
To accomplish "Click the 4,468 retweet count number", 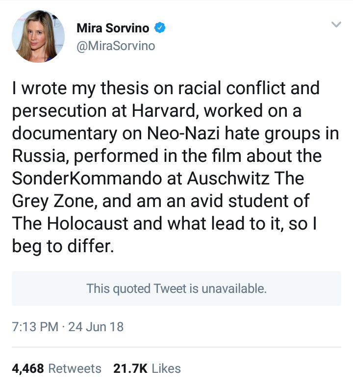I will [27, 368].
